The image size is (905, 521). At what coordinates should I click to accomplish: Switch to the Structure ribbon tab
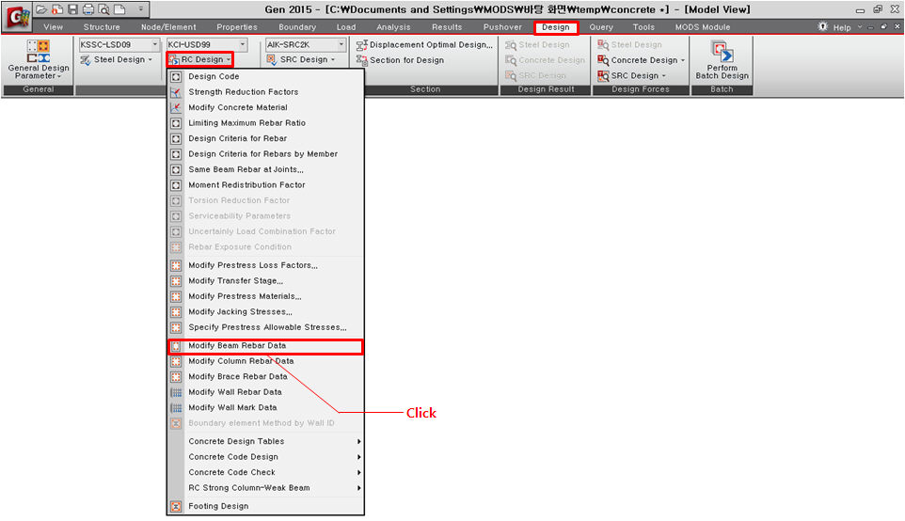click(x=102, y=27)
